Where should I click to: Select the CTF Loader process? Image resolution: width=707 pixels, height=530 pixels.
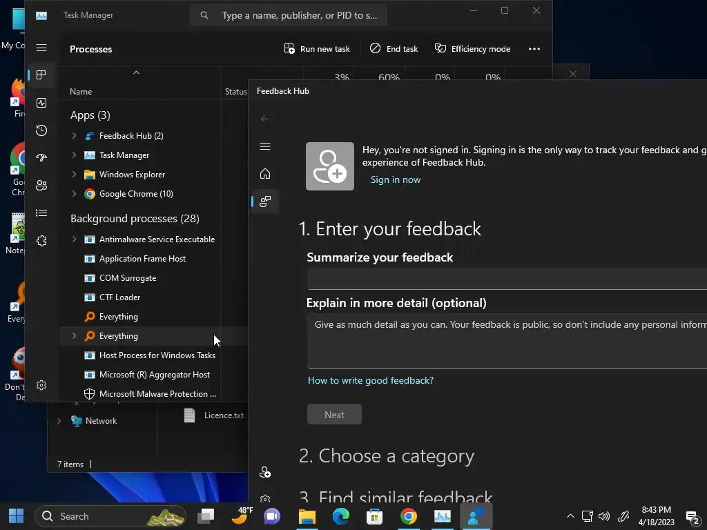pos(153,297)
